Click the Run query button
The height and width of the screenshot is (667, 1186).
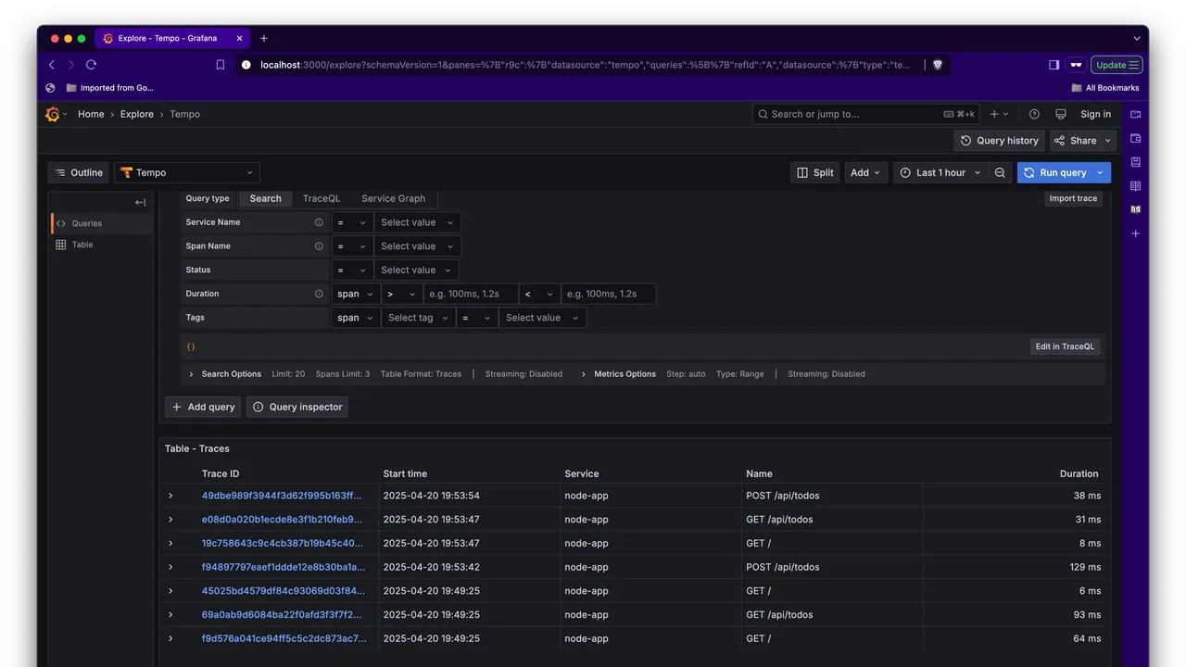pyautogui.click(x=1054, y=172)
